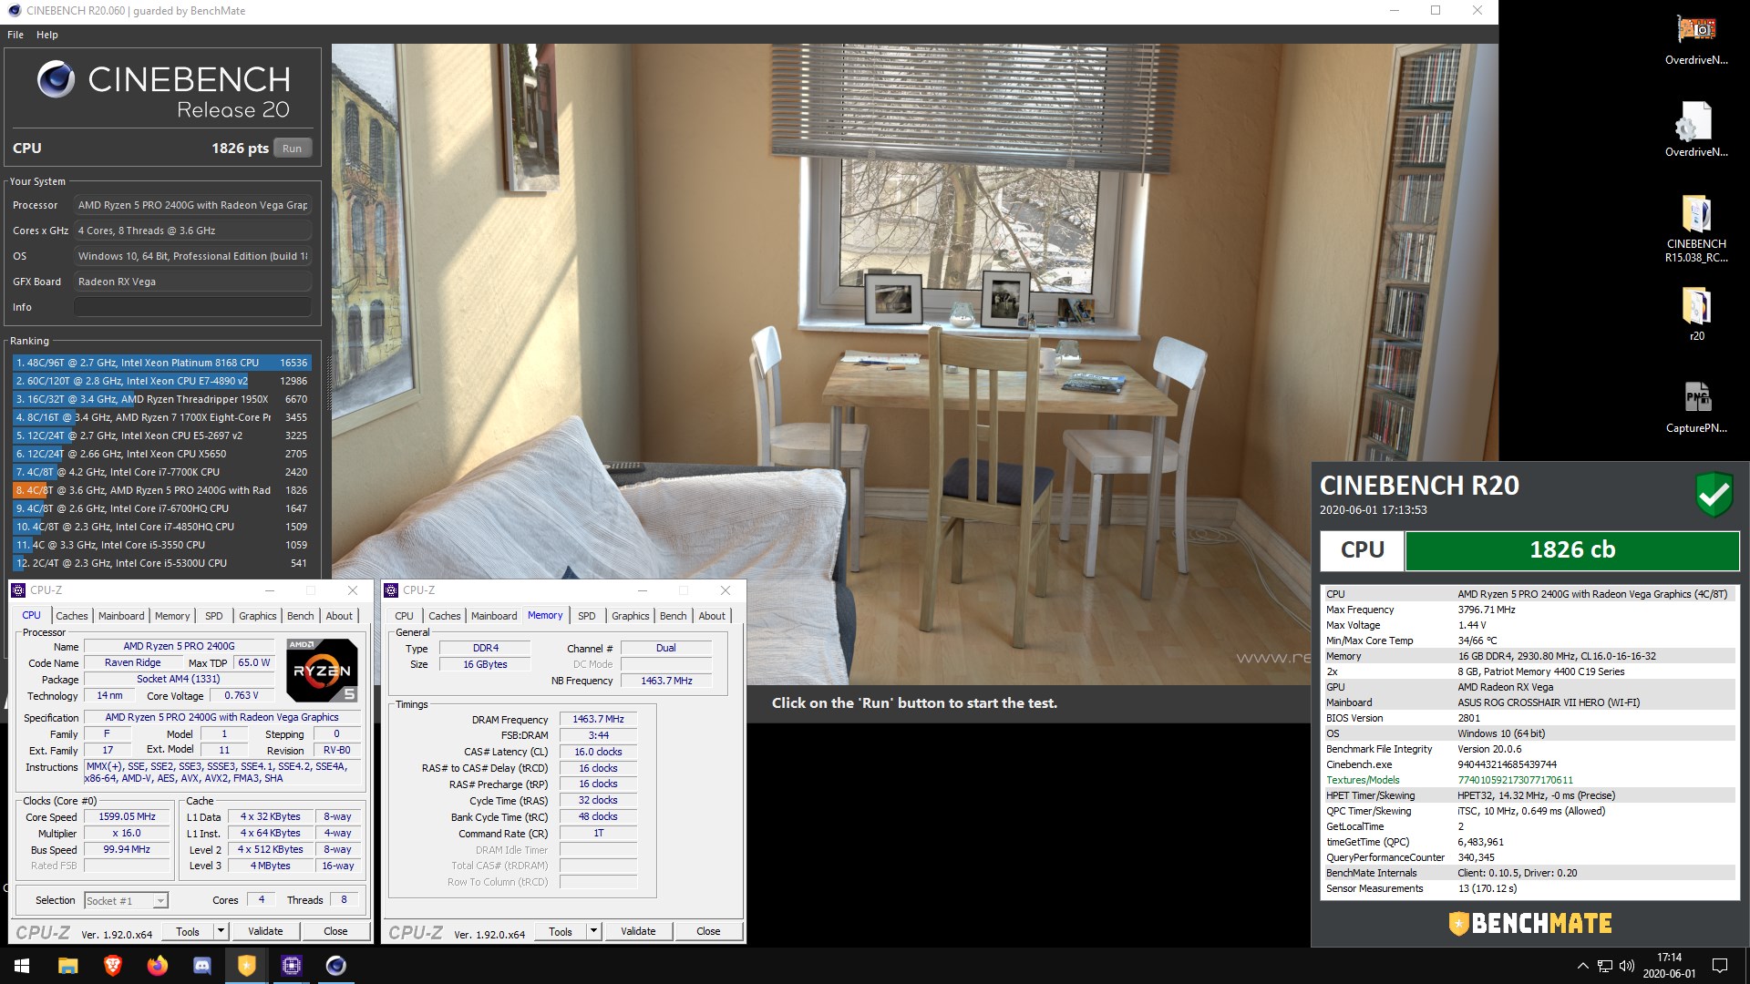Screen dimensions: 1750x984
Task: Launch Brave browser from taskbar
Action: [112, 966]
